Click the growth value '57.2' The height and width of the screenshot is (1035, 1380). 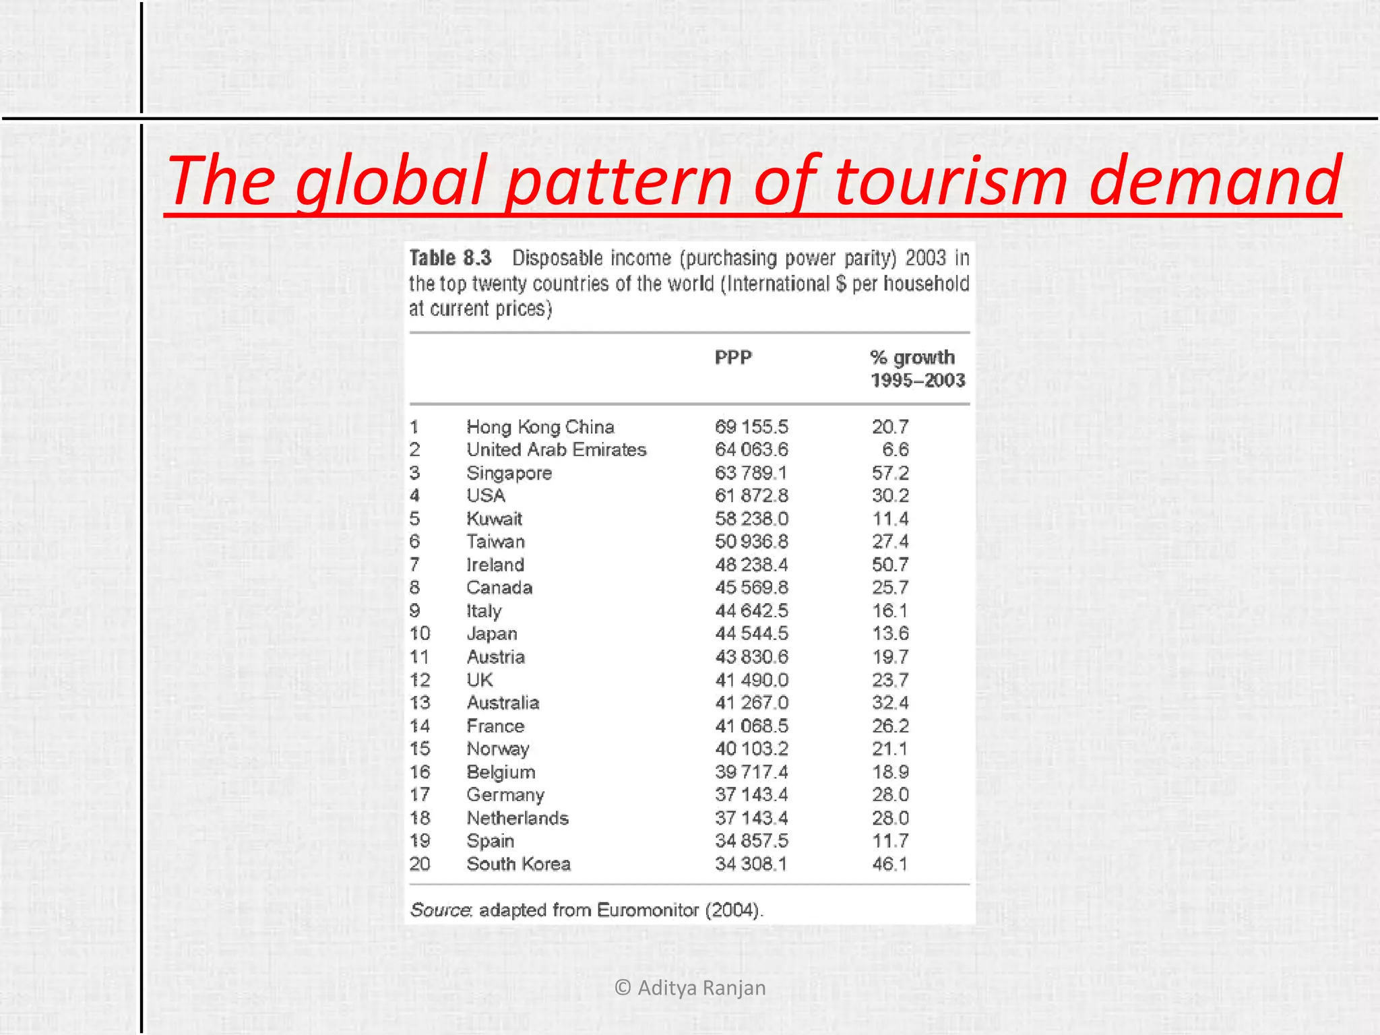pos(890,473)
